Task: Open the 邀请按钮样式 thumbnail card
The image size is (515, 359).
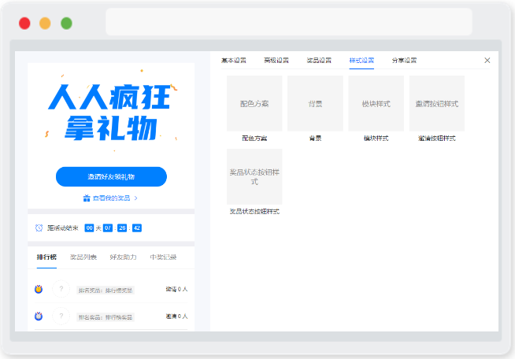Action: (x=437, y=103)
